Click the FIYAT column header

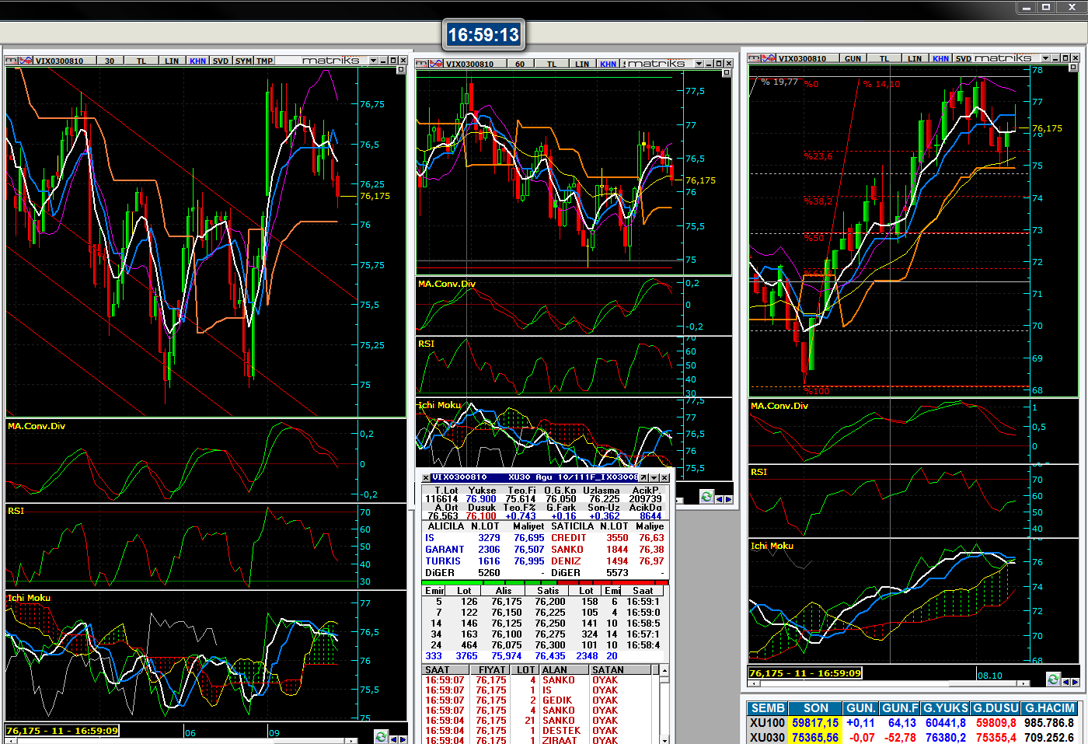click(492, 669)
